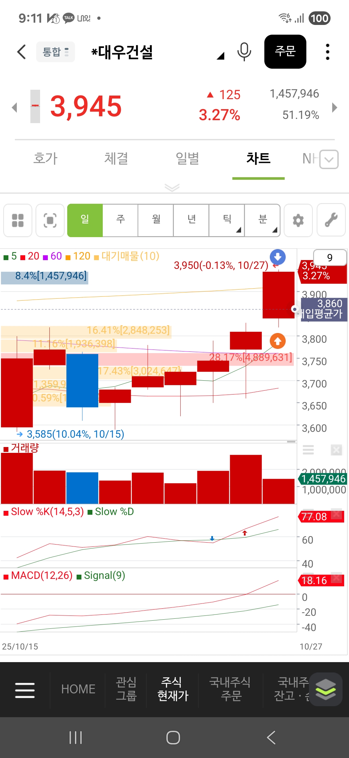Go to HOME in bottom navigation
The width and height of the screenshot is (349, 758).
click(78, 689)
